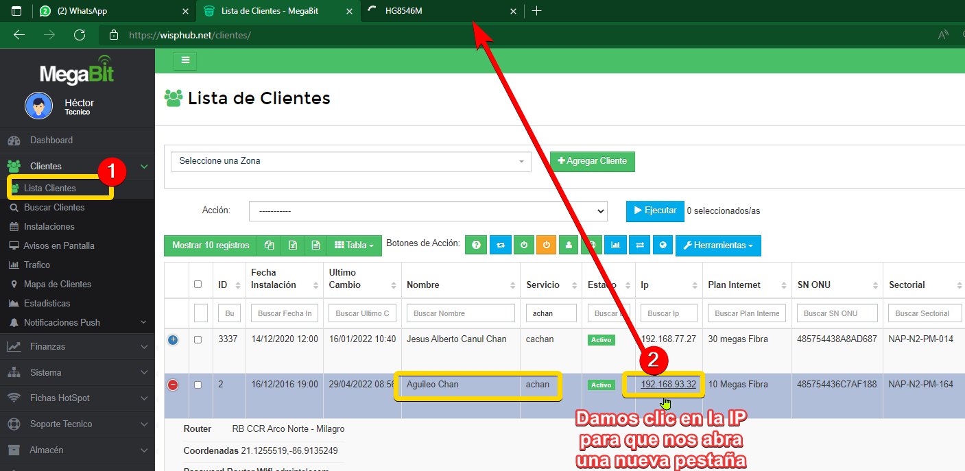Expand the Soporte Tecnico sidebar section
965x471 pixels.
click(x=77, y=424)
